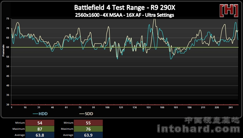
Task: Click the y-axis tick label 40
Action: (8, 86)
